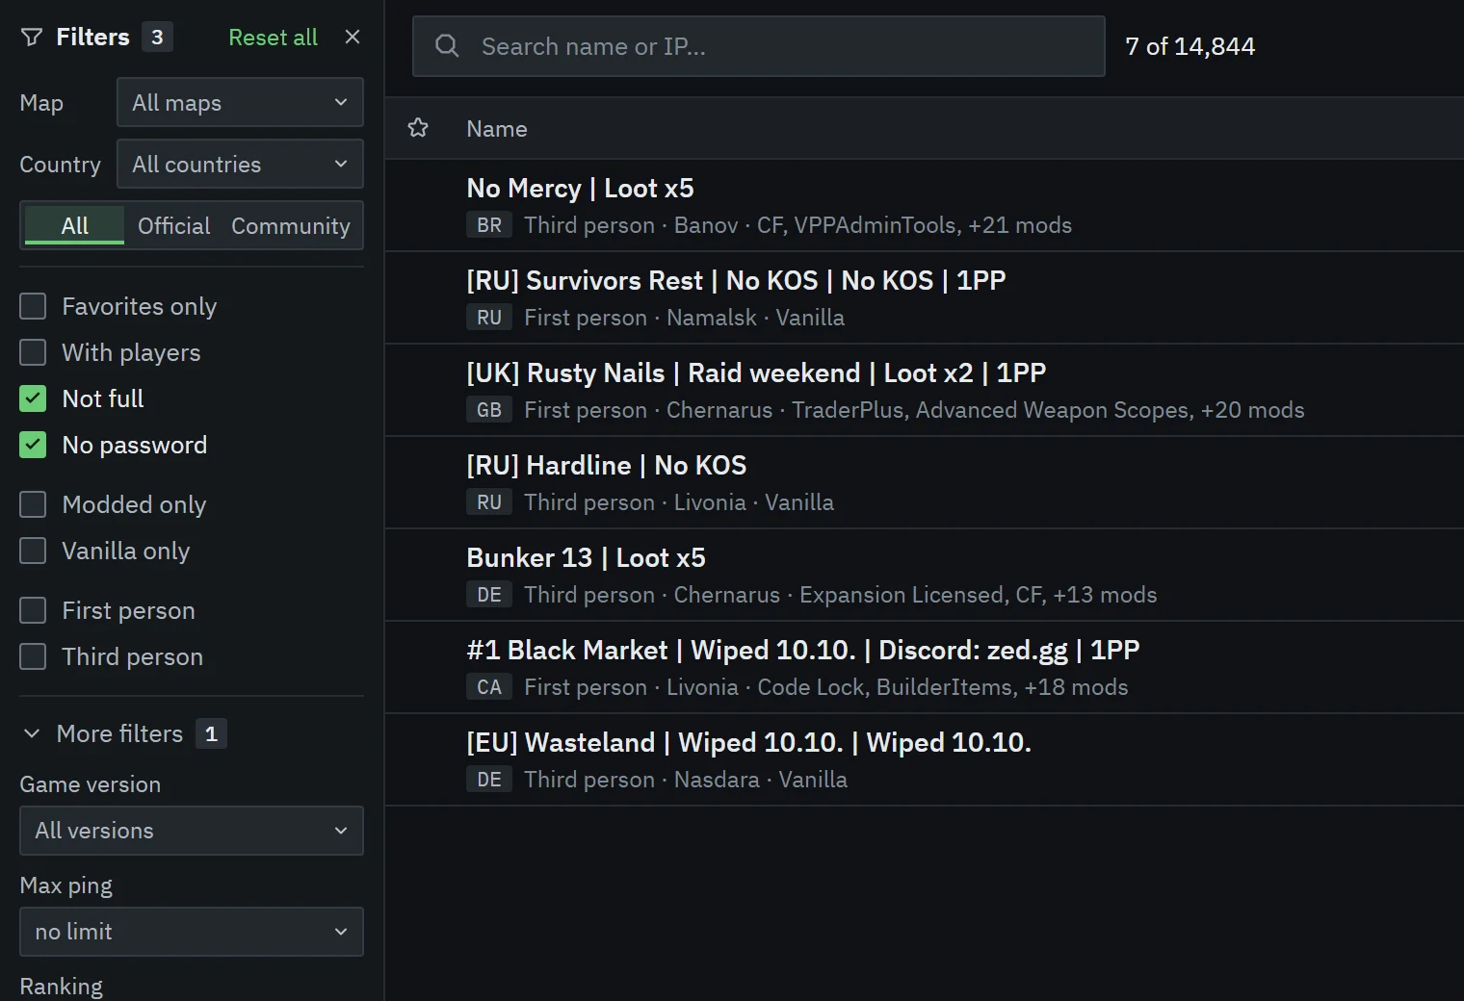
Task: Open #1 Black Market server row
Action: pos(925,668)
